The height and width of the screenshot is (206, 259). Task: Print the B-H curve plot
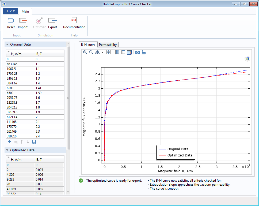(x=144, y=52)
